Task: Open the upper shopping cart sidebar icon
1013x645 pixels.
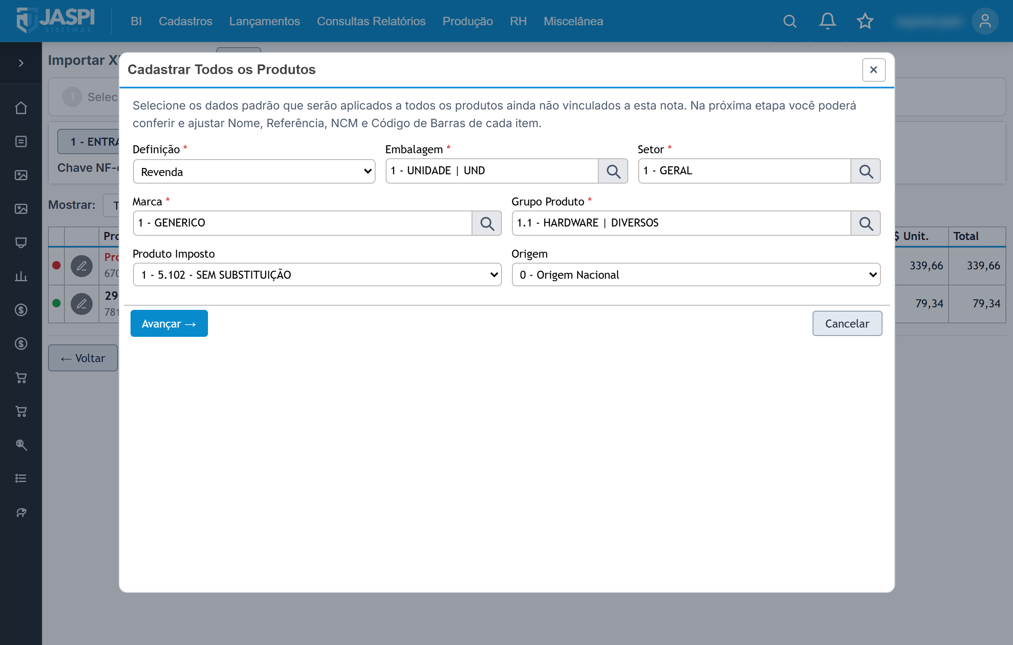Action: tap(21, 378)
